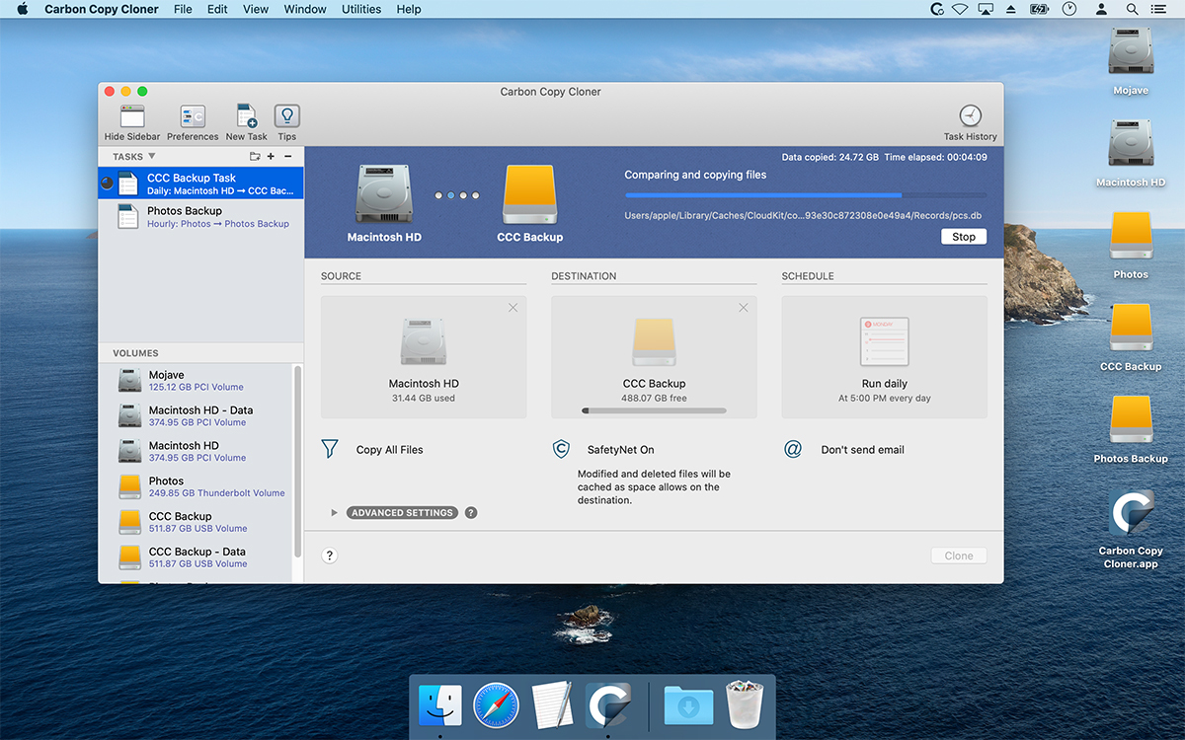Toggle the Tips lightbulb icon
This screenshot has width=1185, height=740.
pyautogui.click(x=287, y=116)
